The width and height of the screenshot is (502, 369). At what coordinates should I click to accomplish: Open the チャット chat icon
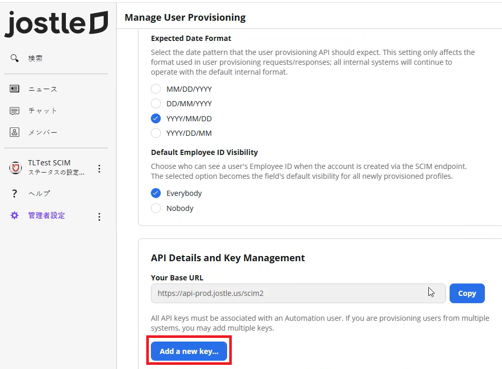[15, 111]
